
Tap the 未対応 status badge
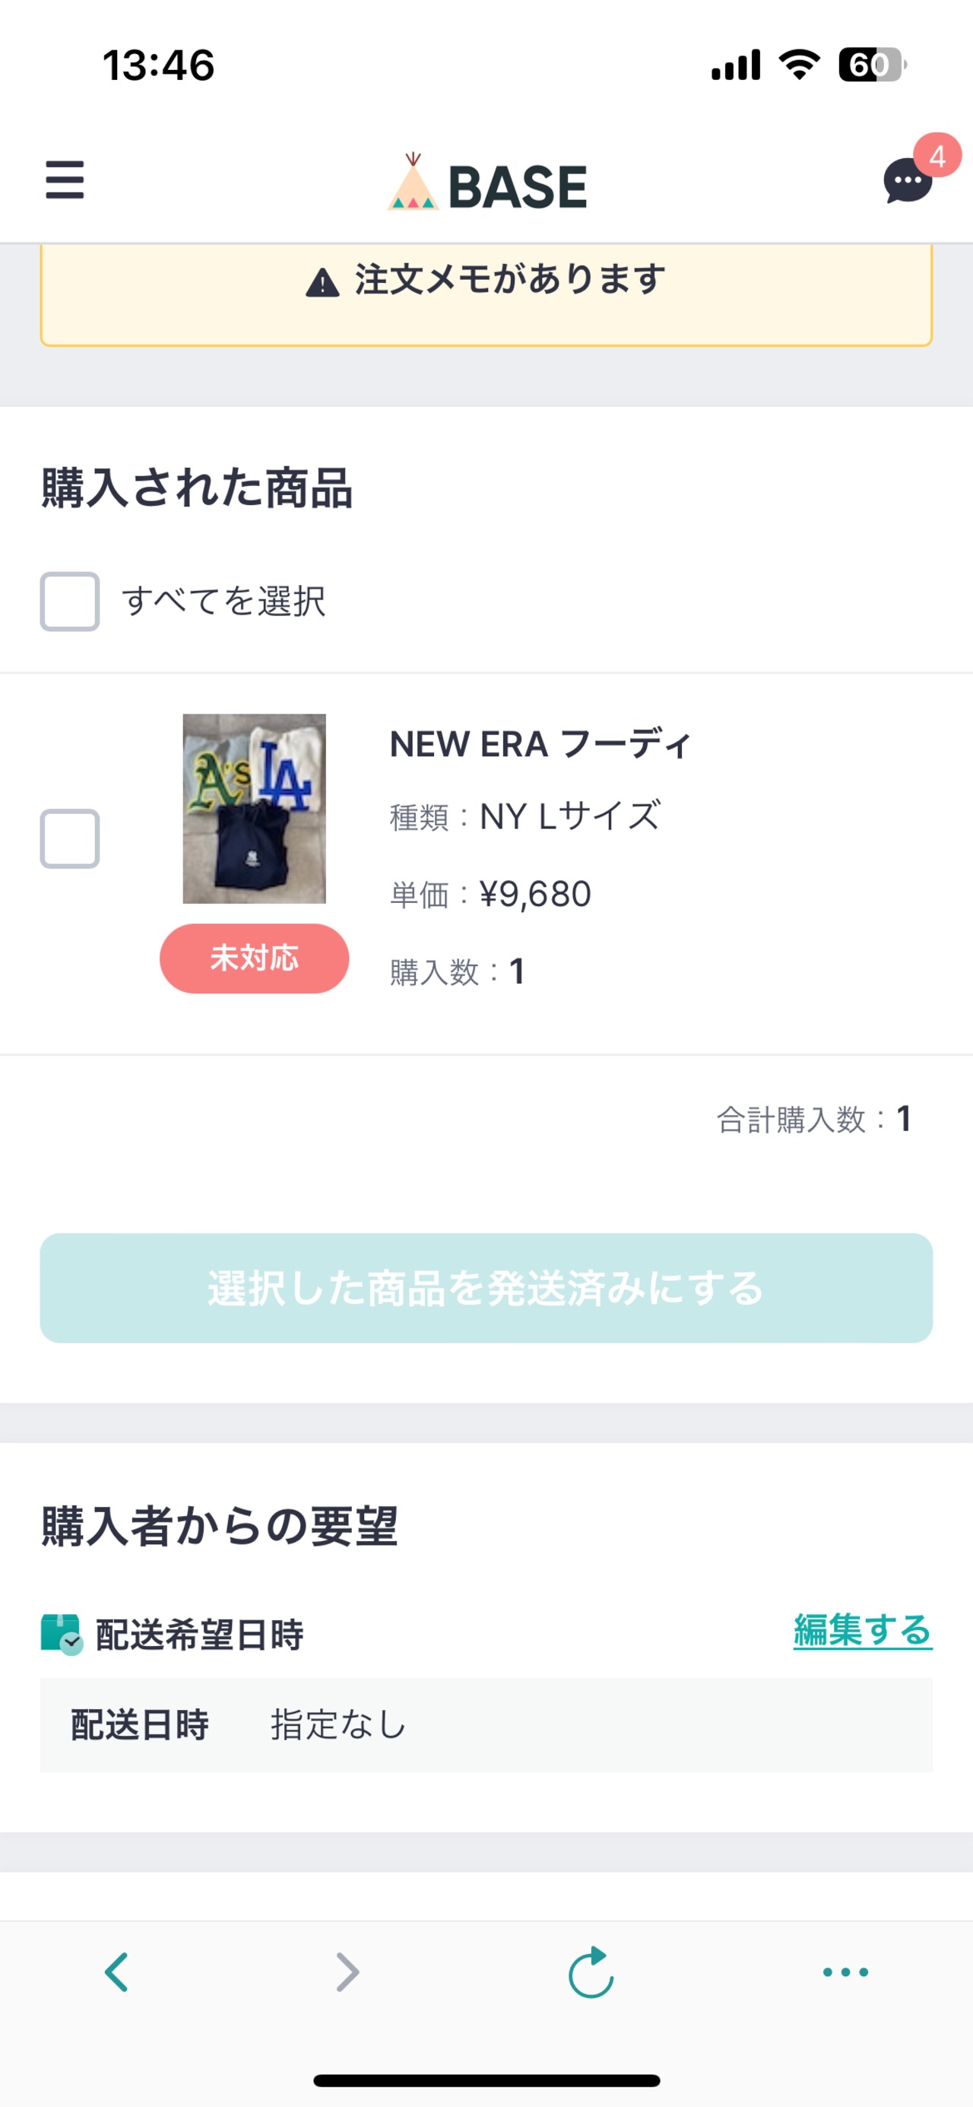tap(255, 958)
